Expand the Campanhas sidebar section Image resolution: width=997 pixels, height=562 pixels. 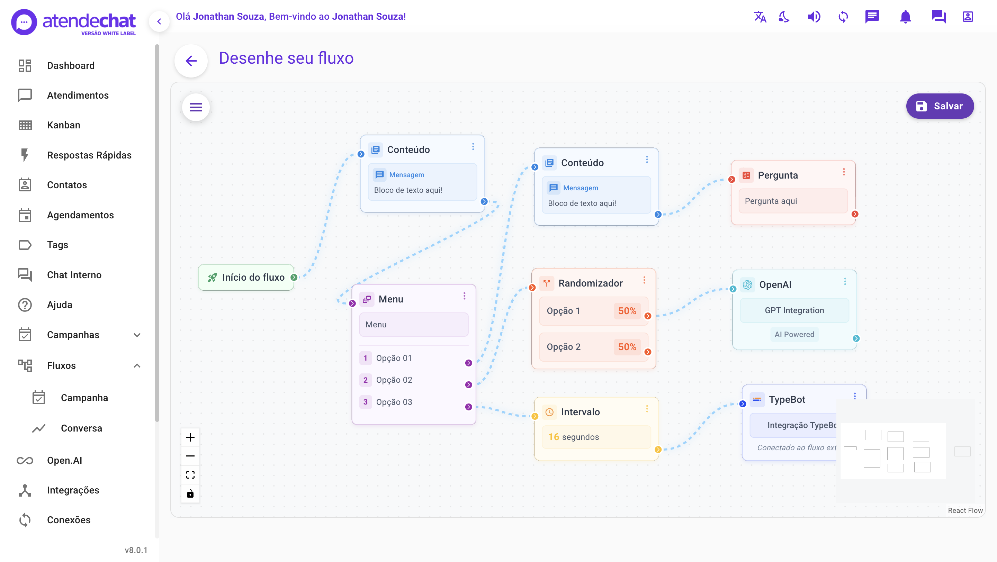[137, 335]
